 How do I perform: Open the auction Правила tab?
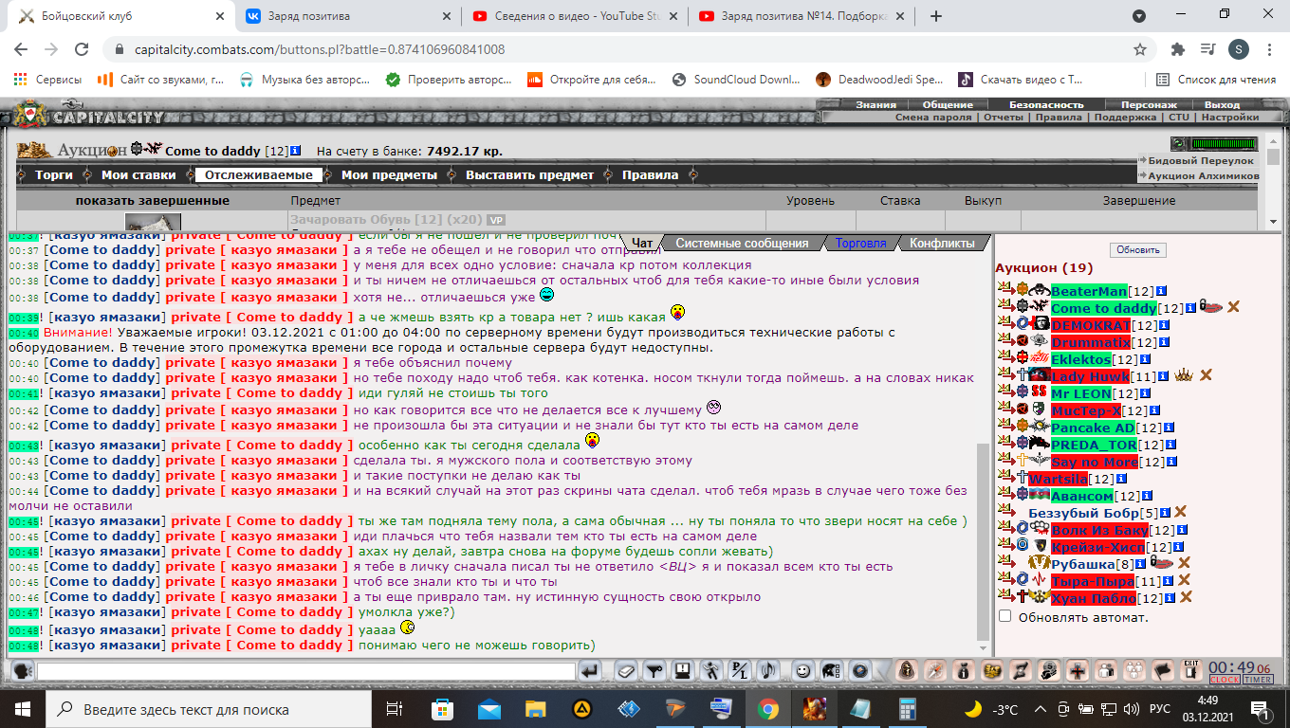tap(651, 174)
